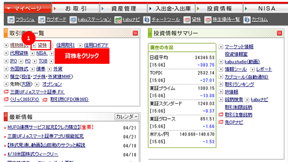Open 三菱UFJ eスマート証券アプリ機能拡充 news
The image size is (288, 162).
click(46, 136)
